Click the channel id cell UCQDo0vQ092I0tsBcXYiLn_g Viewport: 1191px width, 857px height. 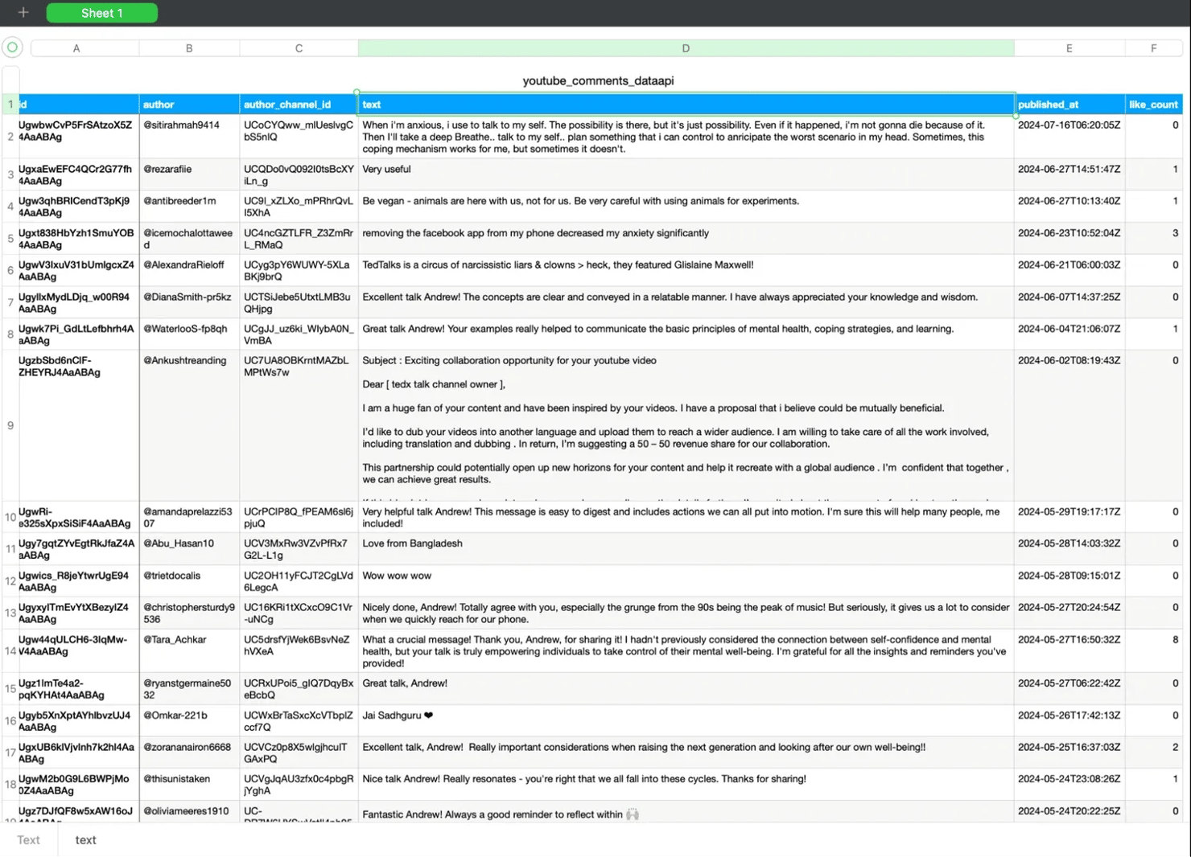[x=299, y=174]
